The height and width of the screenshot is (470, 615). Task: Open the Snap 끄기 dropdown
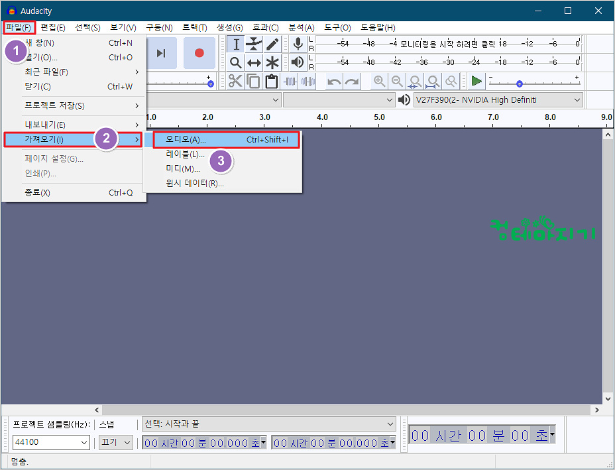(x=116, y=442)
